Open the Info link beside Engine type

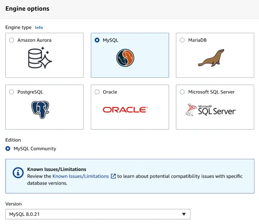pos(39,28)
